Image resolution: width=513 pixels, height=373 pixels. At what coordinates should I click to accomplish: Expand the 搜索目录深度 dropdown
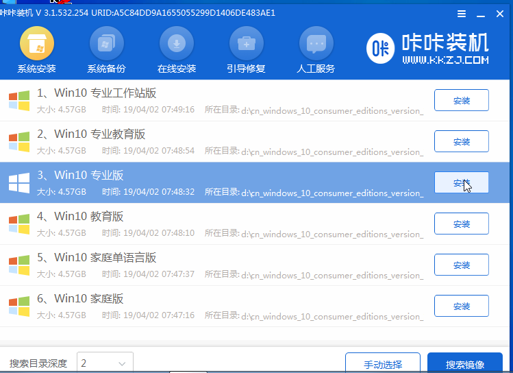[x=105, y=363]
